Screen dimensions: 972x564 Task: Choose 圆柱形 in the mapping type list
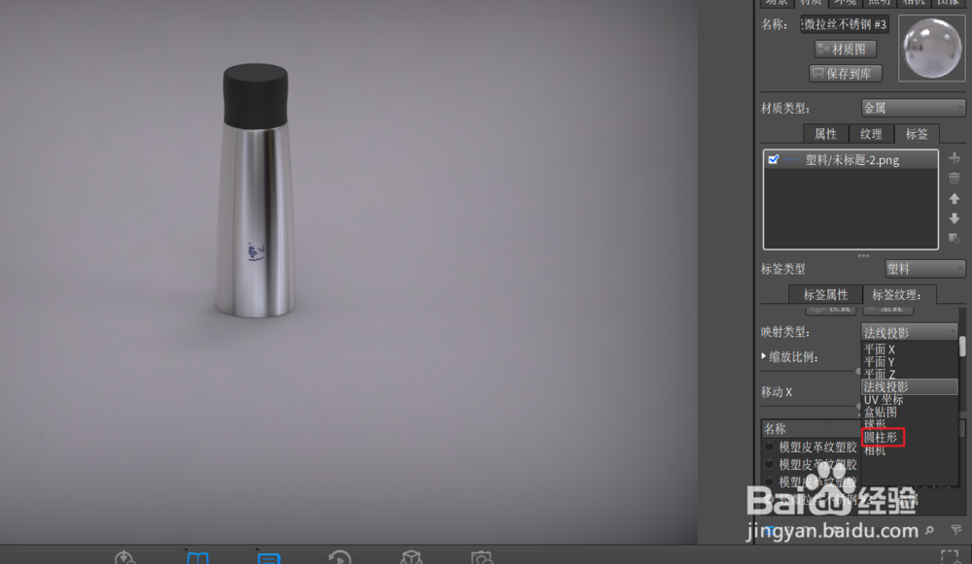[x=883, y=437]
